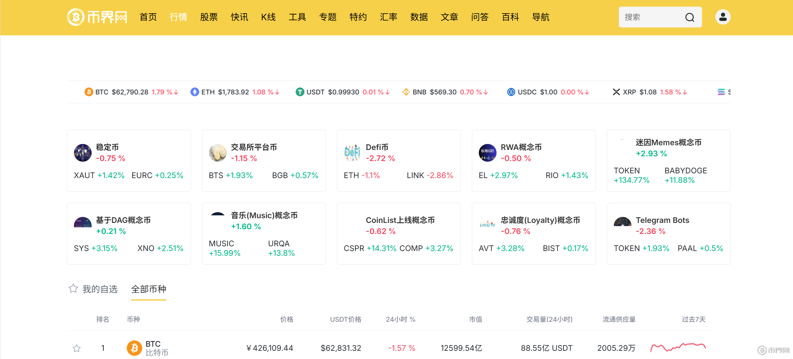
Task: Open the K线 menu item
Action: [269, 17]
